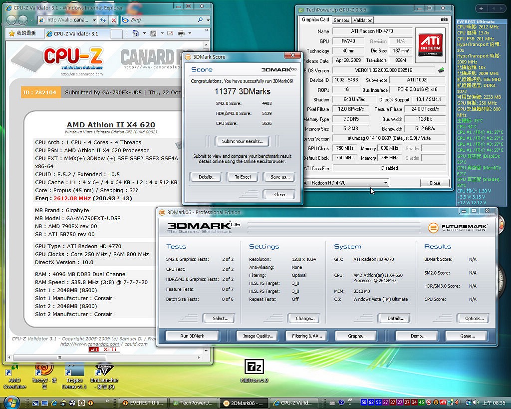Image resolution: width=511 pixels, height=409 pixels.
Task: Open Image Quality in 3DMark06
Action: click(258, 336)
